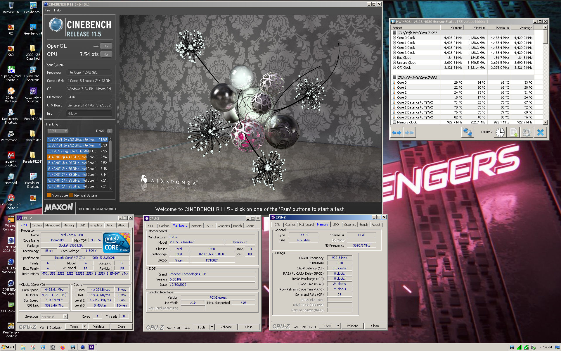Click HWiNFO expand columns arrows icon
The image size is (561, 351).
[x=397, y=133]
